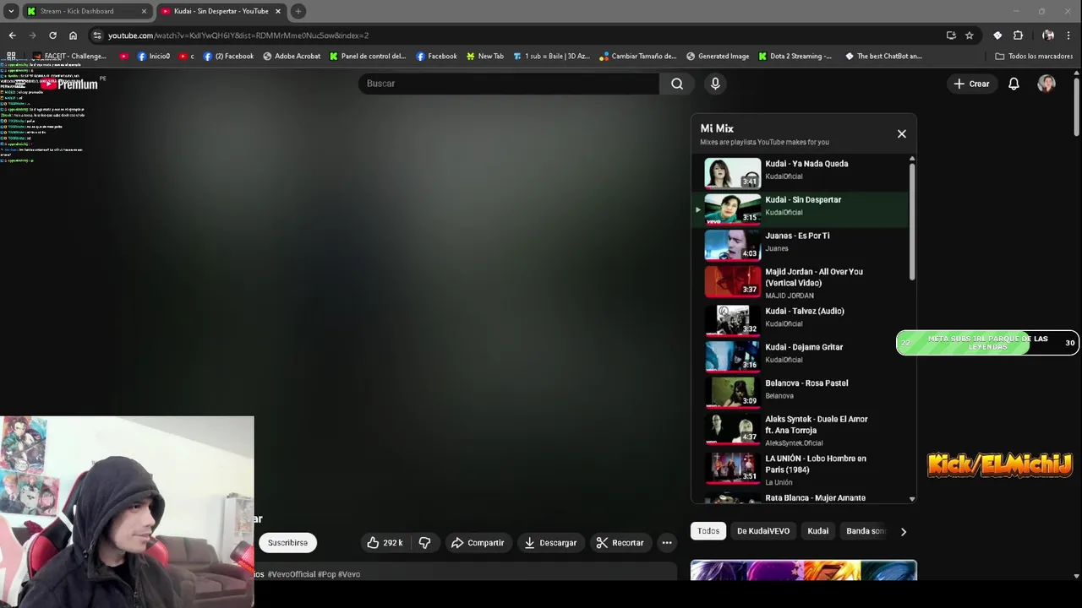This screenshot has width=1082, height=608.
Task: Open the Inicio0 bookmark
Action: [154, 57]
